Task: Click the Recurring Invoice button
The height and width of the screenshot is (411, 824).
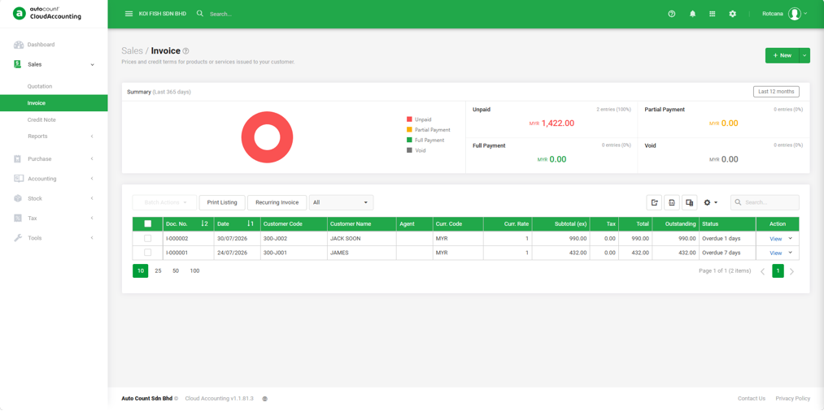Action: click(x=277, y=202)
